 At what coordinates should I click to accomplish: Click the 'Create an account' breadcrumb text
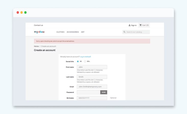[x=49, y=46]
